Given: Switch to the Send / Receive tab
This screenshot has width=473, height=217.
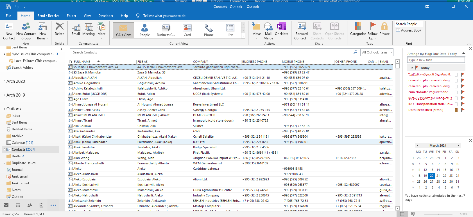Looking at the screenshot, I should (48, 16).
